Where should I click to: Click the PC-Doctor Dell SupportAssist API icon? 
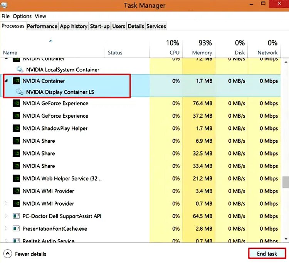coord(16,216)
